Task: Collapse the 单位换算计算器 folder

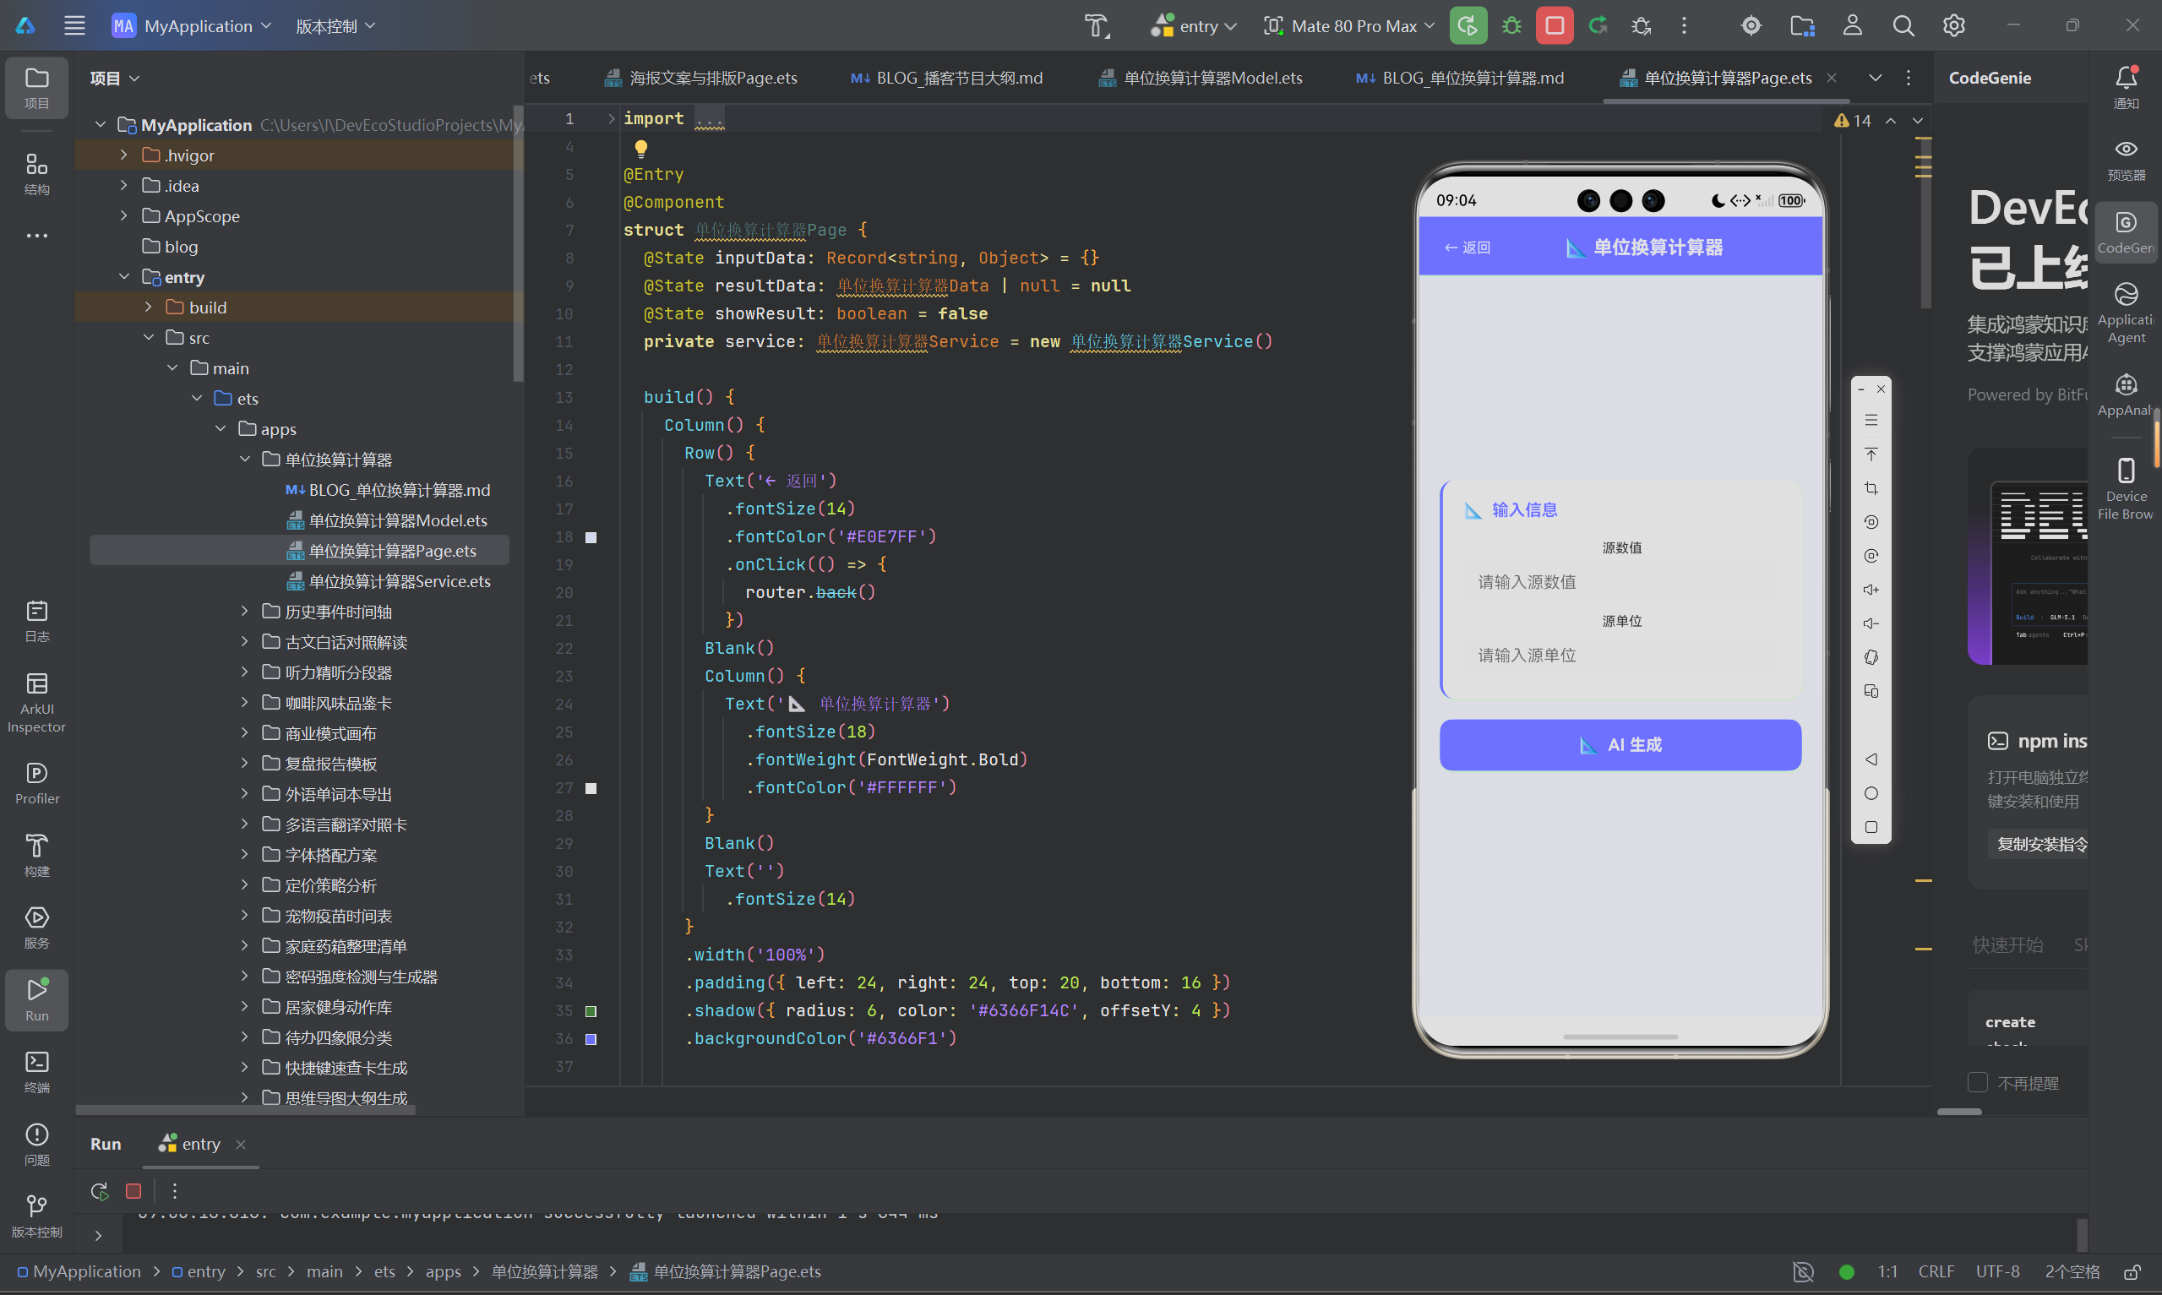Action: (244, 459)
